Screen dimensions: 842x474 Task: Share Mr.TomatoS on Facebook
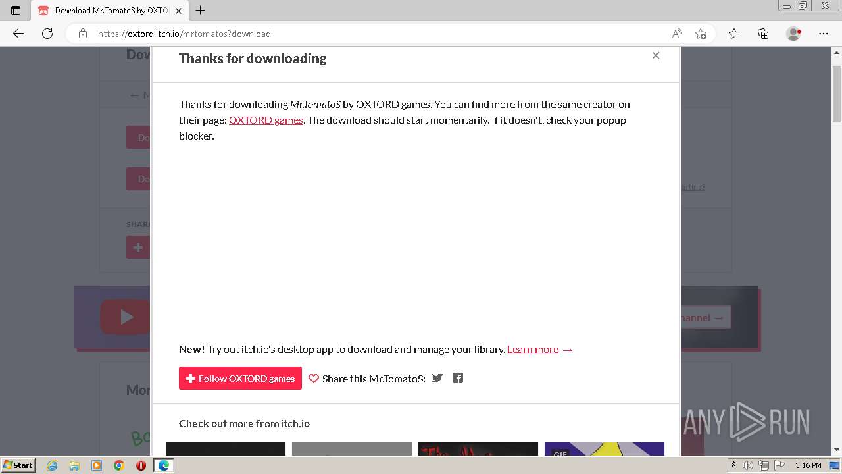[x=458, y=378]
